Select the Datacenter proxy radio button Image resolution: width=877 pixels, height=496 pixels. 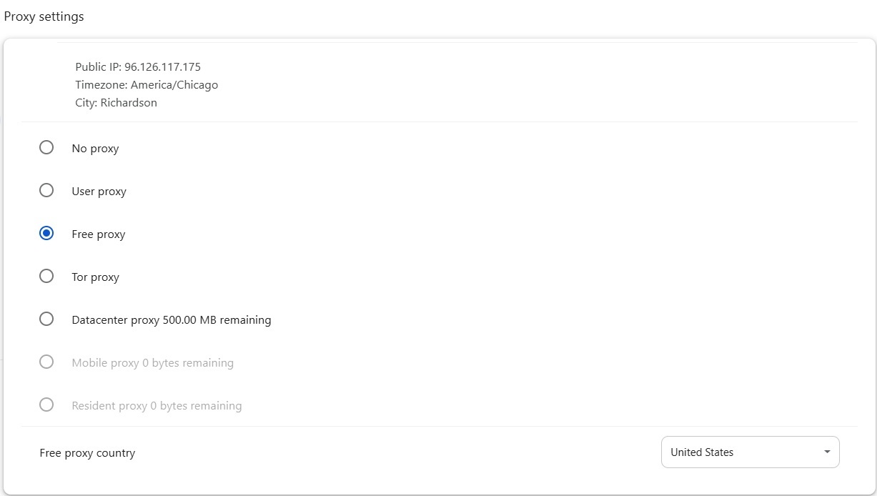pos(46,319)
